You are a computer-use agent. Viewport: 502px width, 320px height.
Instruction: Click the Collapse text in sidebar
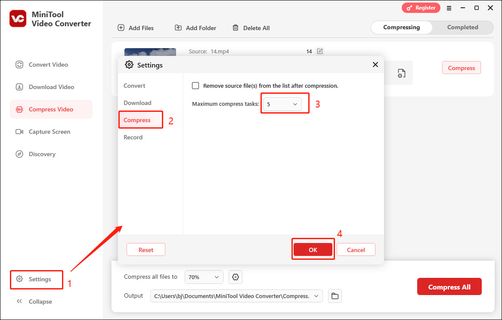(x=40, y=302)
